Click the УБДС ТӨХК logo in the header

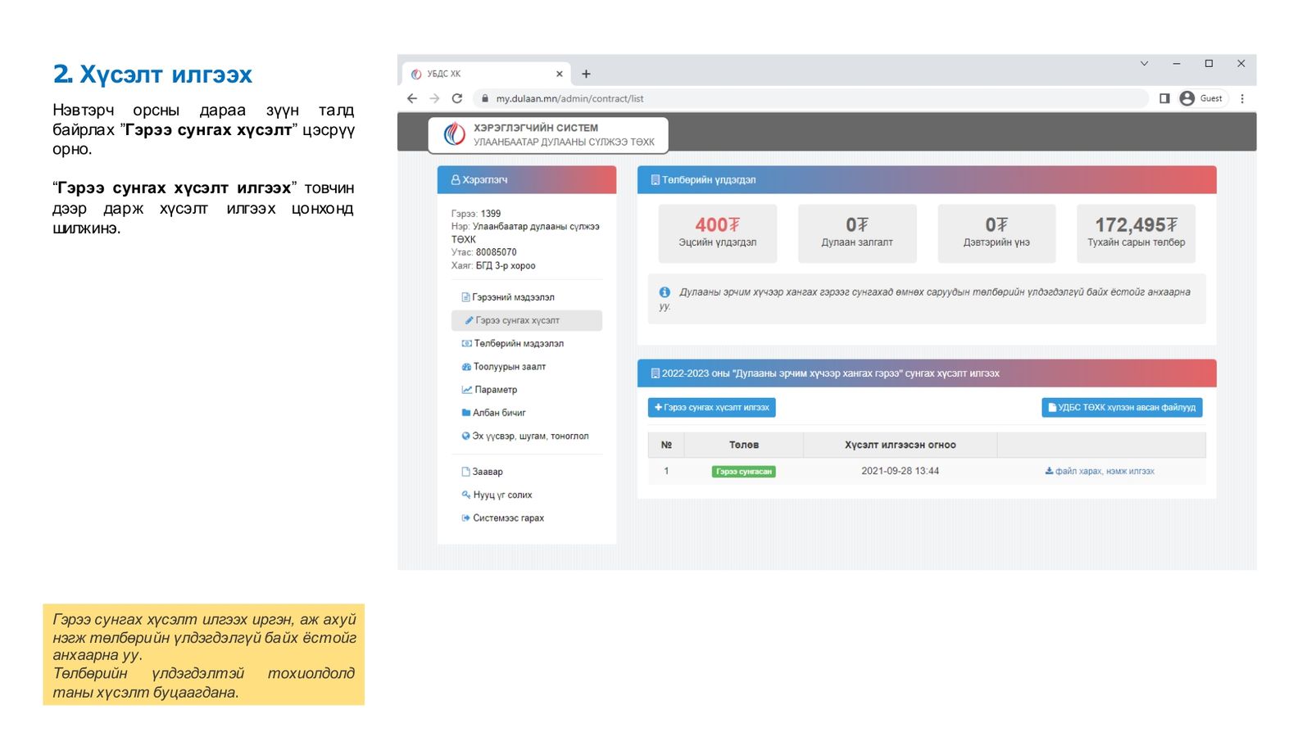click(x=454, y=134)
